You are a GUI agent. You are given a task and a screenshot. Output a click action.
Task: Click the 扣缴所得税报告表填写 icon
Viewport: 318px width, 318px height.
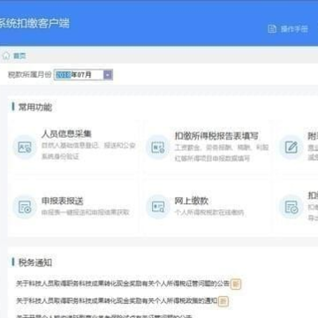(158, 147)
